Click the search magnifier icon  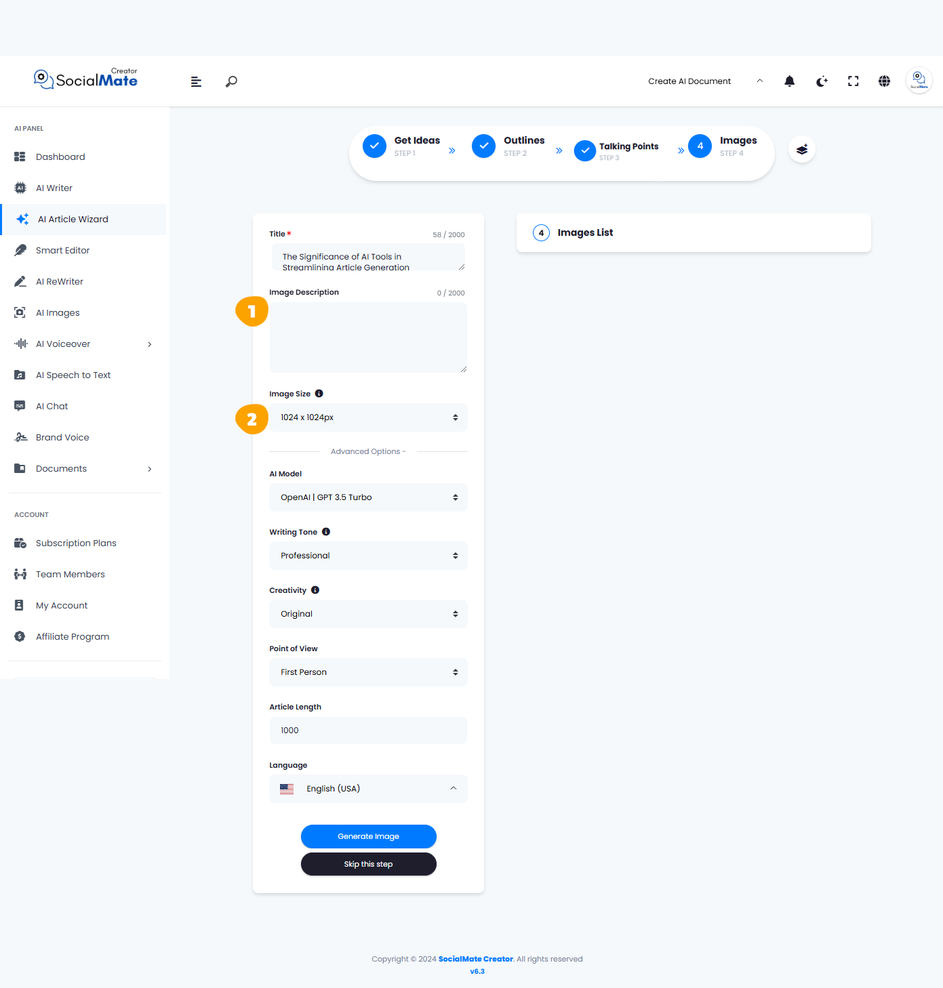coord(231,81)
